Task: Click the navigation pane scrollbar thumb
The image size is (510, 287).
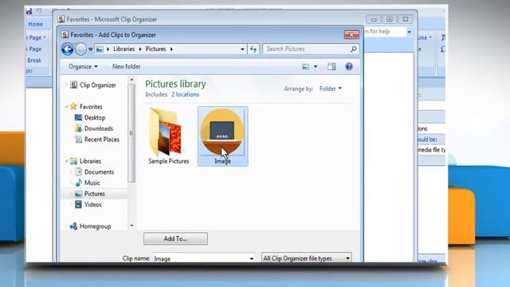Action: (x=131, y=133)
